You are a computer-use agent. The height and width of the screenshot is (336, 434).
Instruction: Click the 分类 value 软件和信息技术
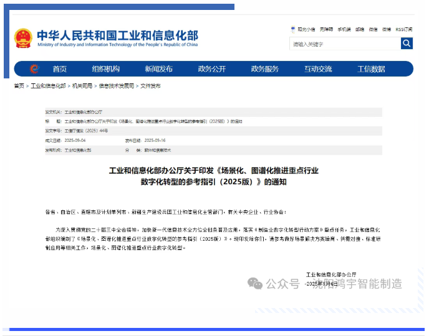click(158, 150)
